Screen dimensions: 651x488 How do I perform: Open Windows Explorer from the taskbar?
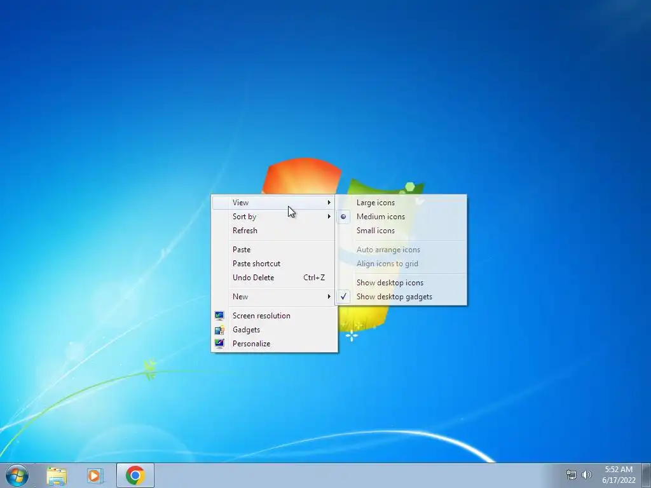pyautogui.click(x=57, y=475)
